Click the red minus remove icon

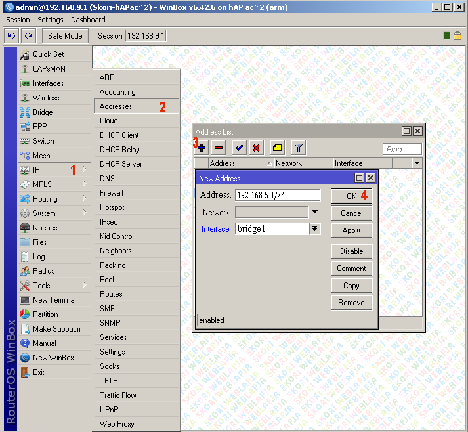tap(219, 148)
